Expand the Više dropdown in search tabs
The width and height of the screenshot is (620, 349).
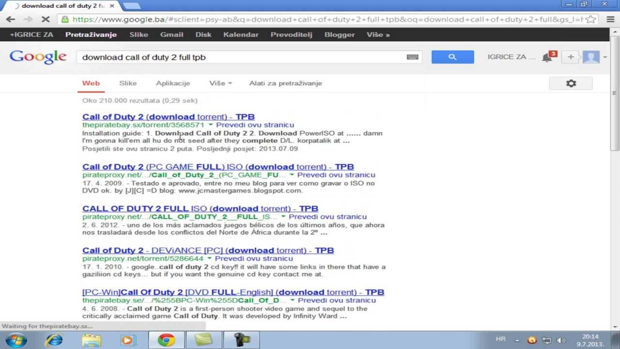pos(220,83)
